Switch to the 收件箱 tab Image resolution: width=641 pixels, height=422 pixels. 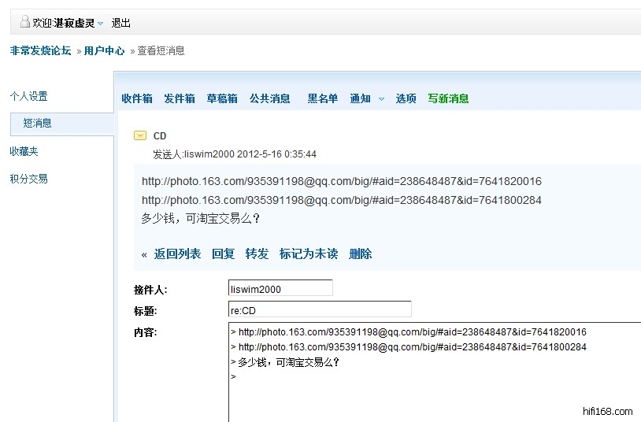137,98
